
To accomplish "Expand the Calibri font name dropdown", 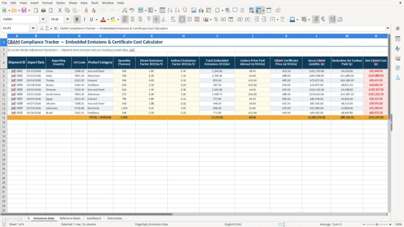I will click(43, 19).
